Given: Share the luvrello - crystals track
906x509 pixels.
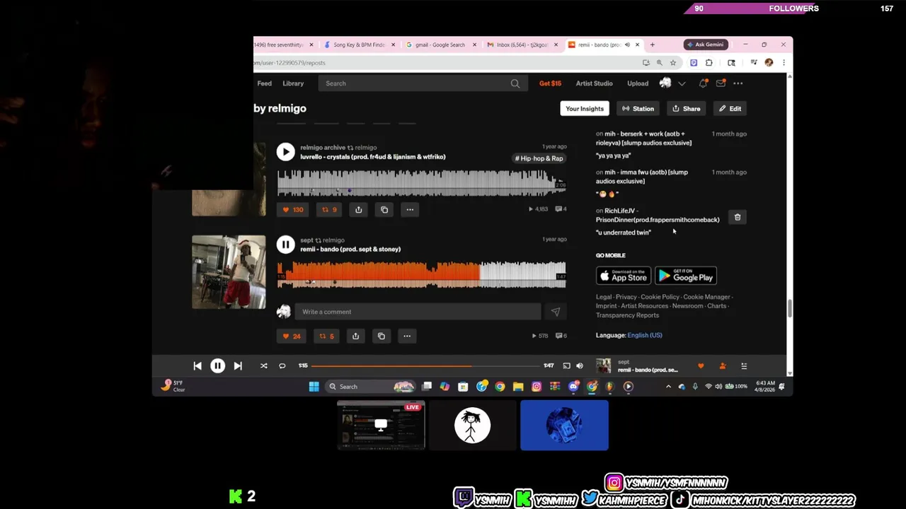Looking at the screenshot, I should [359, 209].
